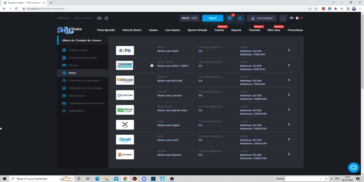Share this page using the address bar icon
Viewport: 364px width, 182px height.
coord(310,9)
